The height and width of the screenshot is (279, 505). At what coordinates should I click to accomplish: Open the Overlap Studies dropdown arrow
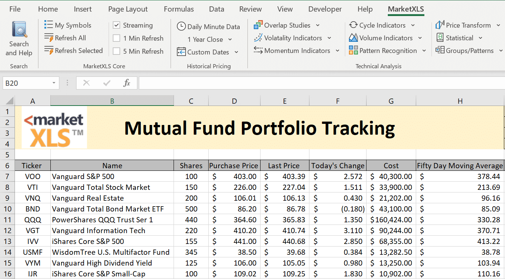318,25
